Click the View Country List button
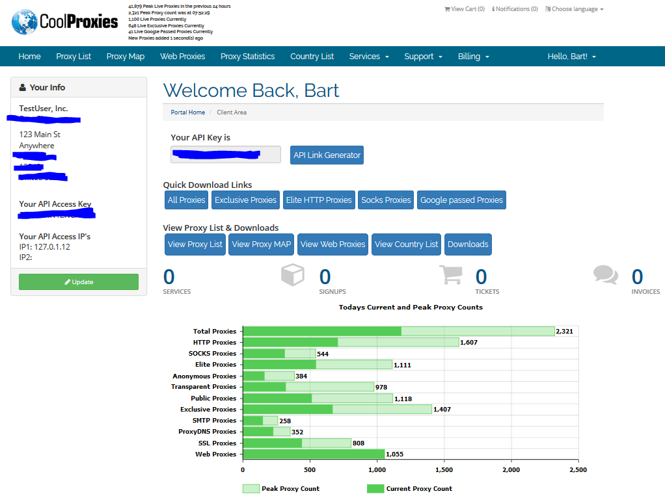Viewport: 665px width, 500px height. coord(406,244)
